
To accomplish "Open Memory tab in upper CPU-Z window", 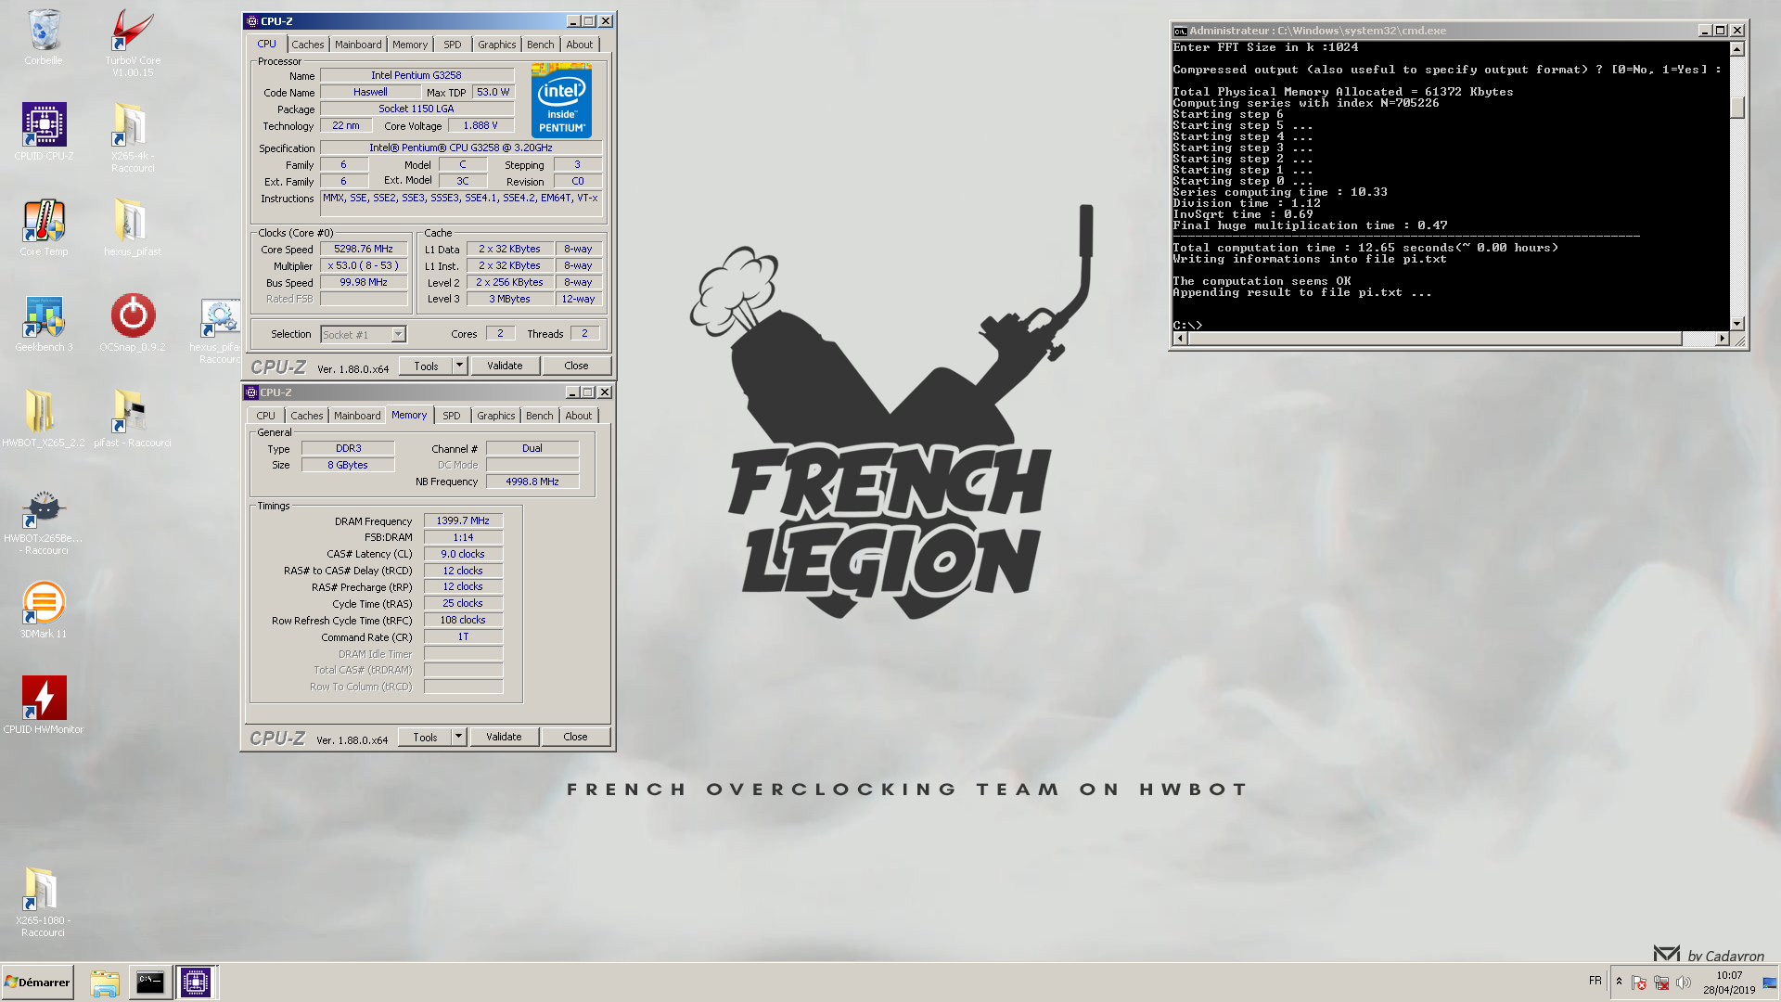I will [x=410, y=45].
